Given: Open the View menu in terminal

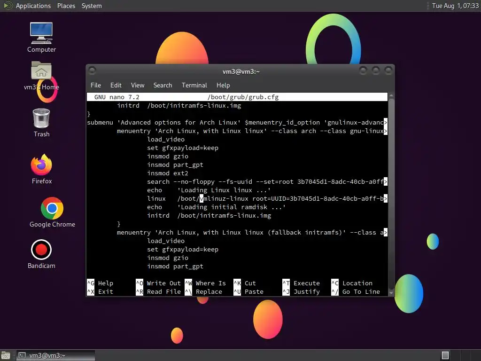Looking at the screenshot, I should point(138,85).
